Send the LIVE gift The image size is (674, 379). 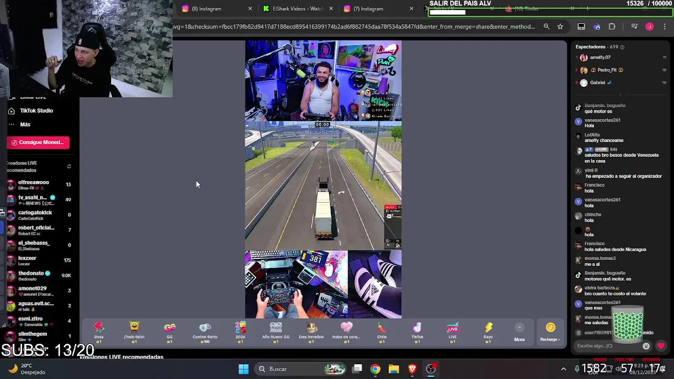452,333
